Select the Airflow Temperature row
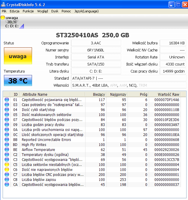This screenshot has width=188, height=200. (92, 149)
